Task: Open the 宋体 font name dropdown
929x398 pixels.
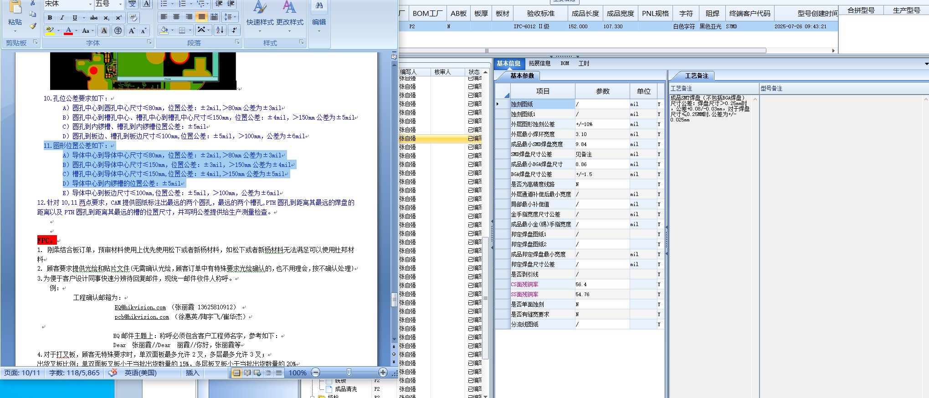Action: tap(90, 4)
